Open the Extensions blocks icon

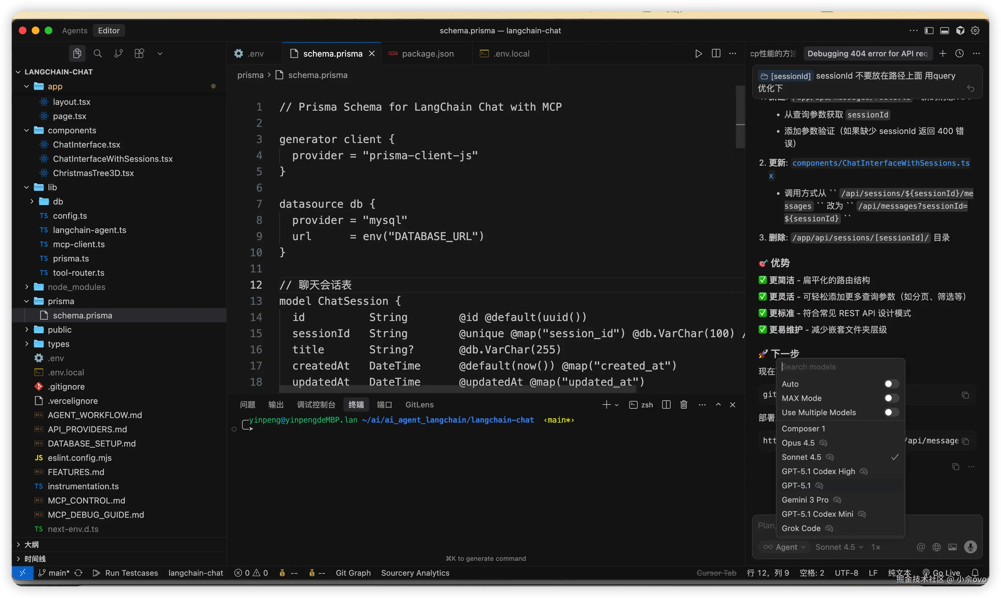tap(139, 54)
